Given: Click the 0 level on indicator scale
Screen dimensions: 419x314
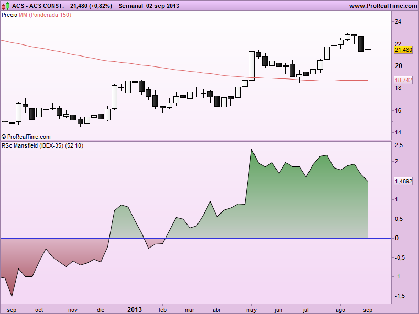Looking at the screenshot, I should 396,238.
